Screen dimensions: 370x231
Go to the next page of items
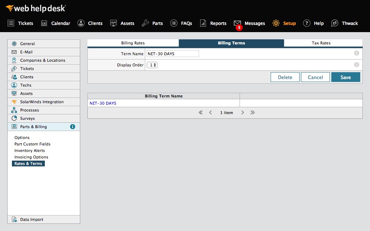[242, 112]
